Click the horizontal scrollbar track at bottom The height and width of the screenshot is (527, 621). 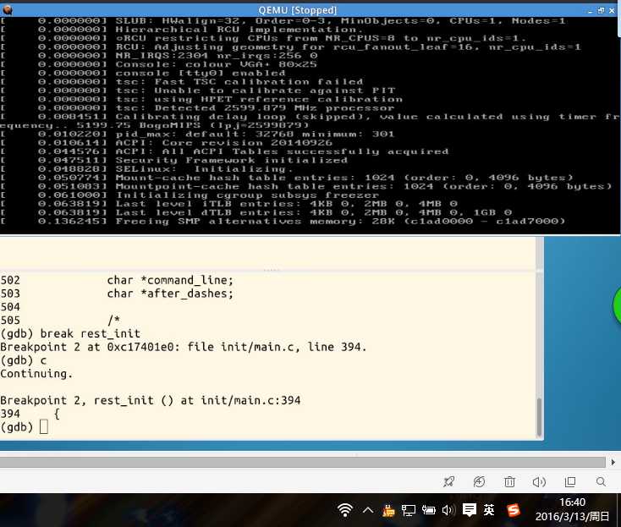pyautogui.click(x=303, y=462)
